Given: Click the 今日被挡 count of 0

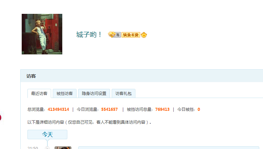Looking at the screenshot, I should point(199,109).
